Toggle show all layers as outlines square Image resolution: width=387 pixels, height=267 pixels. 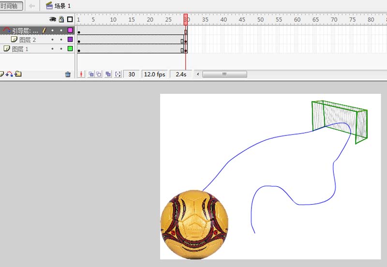tap(70, 19)
